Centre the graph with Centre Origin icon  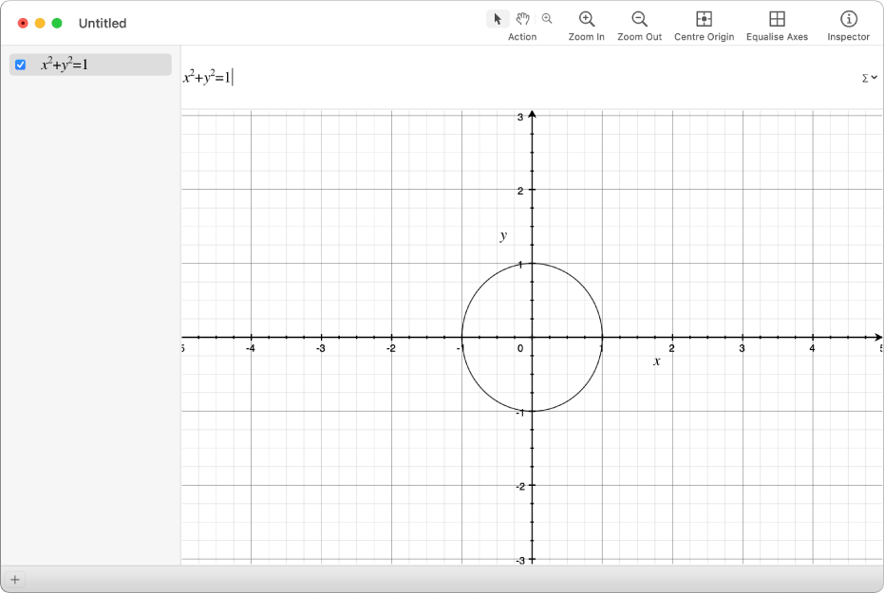coord(704,20)
